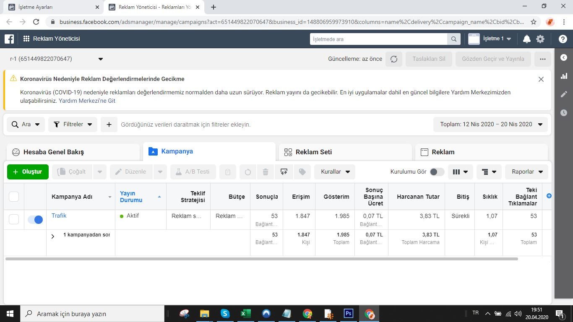
Task: Click the green Oluştur button
Action: point(28,172)
